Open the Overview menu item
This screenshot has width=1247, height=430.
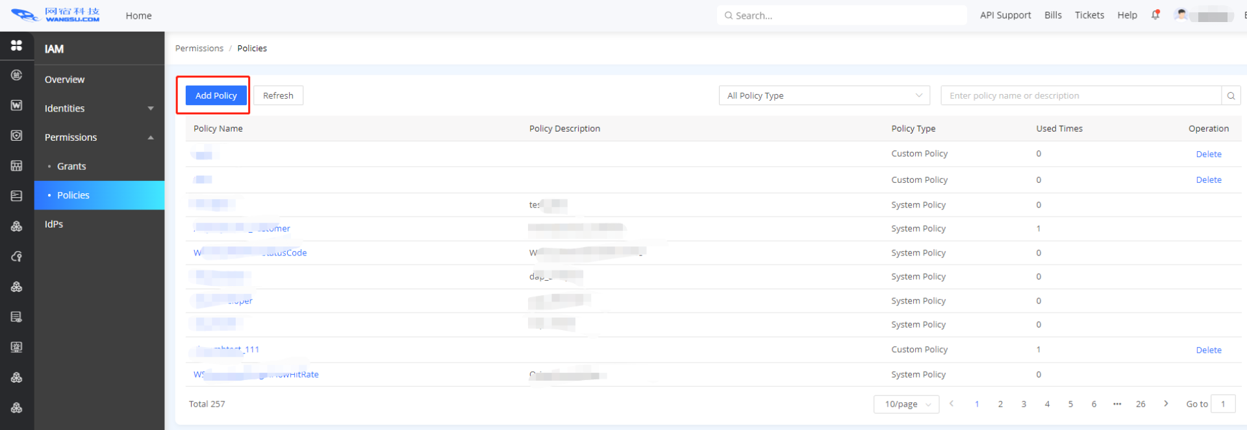coord(65,80)
